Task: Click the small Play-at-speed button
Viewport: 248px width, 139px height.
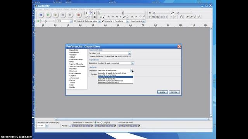Action: [x=38, y=21]
